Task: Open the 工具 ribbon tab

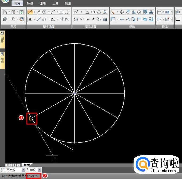Action: pos(55,3)
